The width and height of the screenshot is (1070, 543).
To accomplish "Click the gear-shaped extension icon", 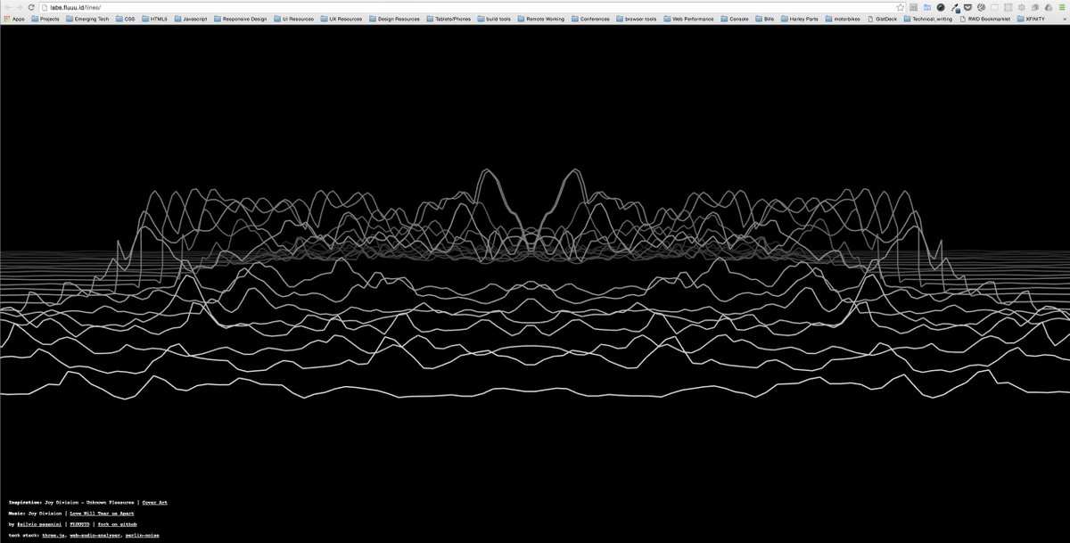I will point(1021,7).
